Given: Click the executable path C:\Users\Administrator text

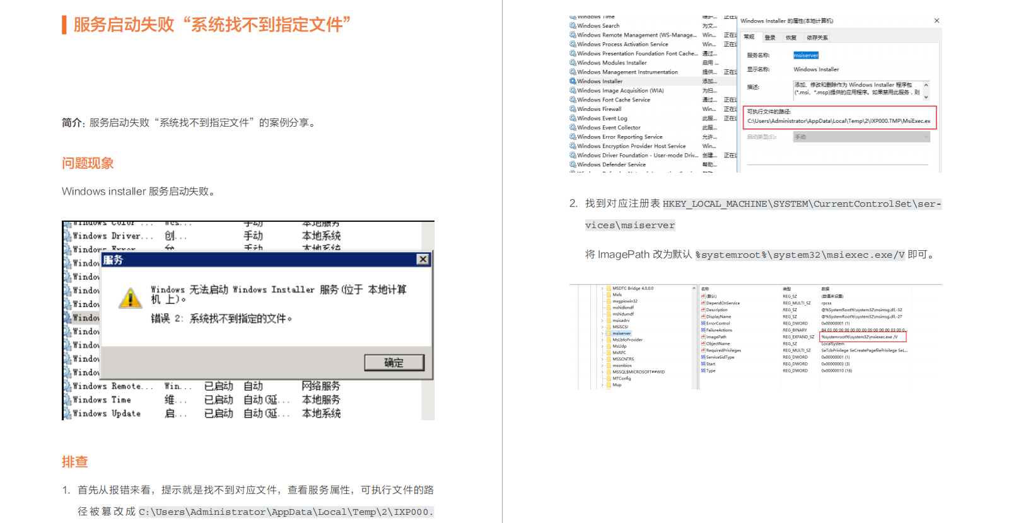Looking at the screenshot, I should pos(839,121).
